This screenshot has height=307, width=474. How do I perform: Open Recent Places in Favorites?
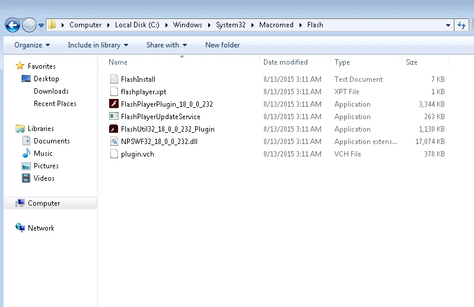tap(55, 104)
